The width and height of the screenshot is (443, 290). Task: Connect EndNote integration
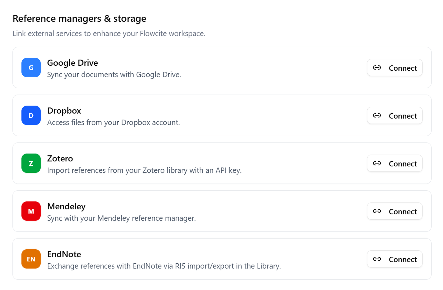pyautogui.click(x=395, y=259)
